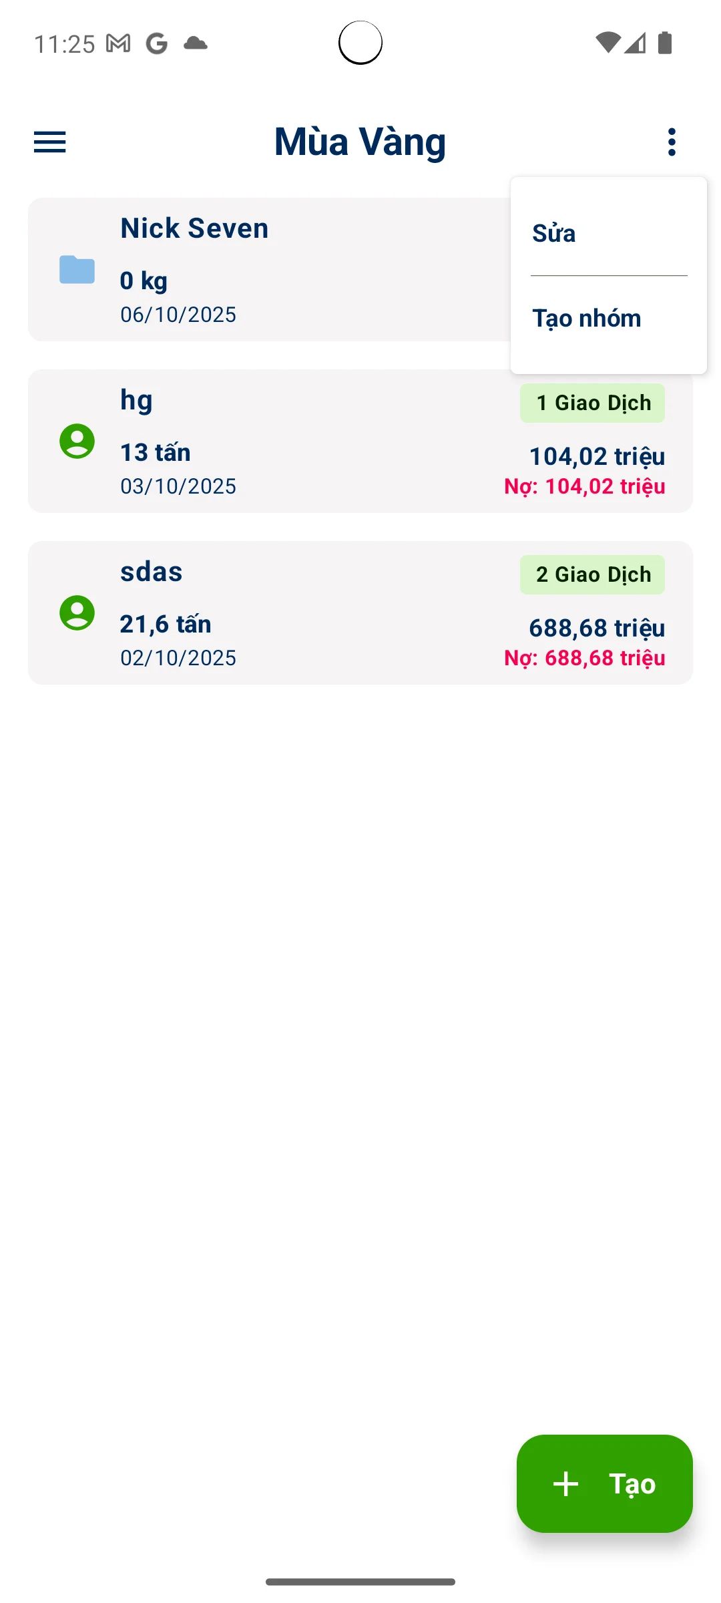
Task: Tap the Gmail notification icon in status bar
Action: tap(118, 44)
